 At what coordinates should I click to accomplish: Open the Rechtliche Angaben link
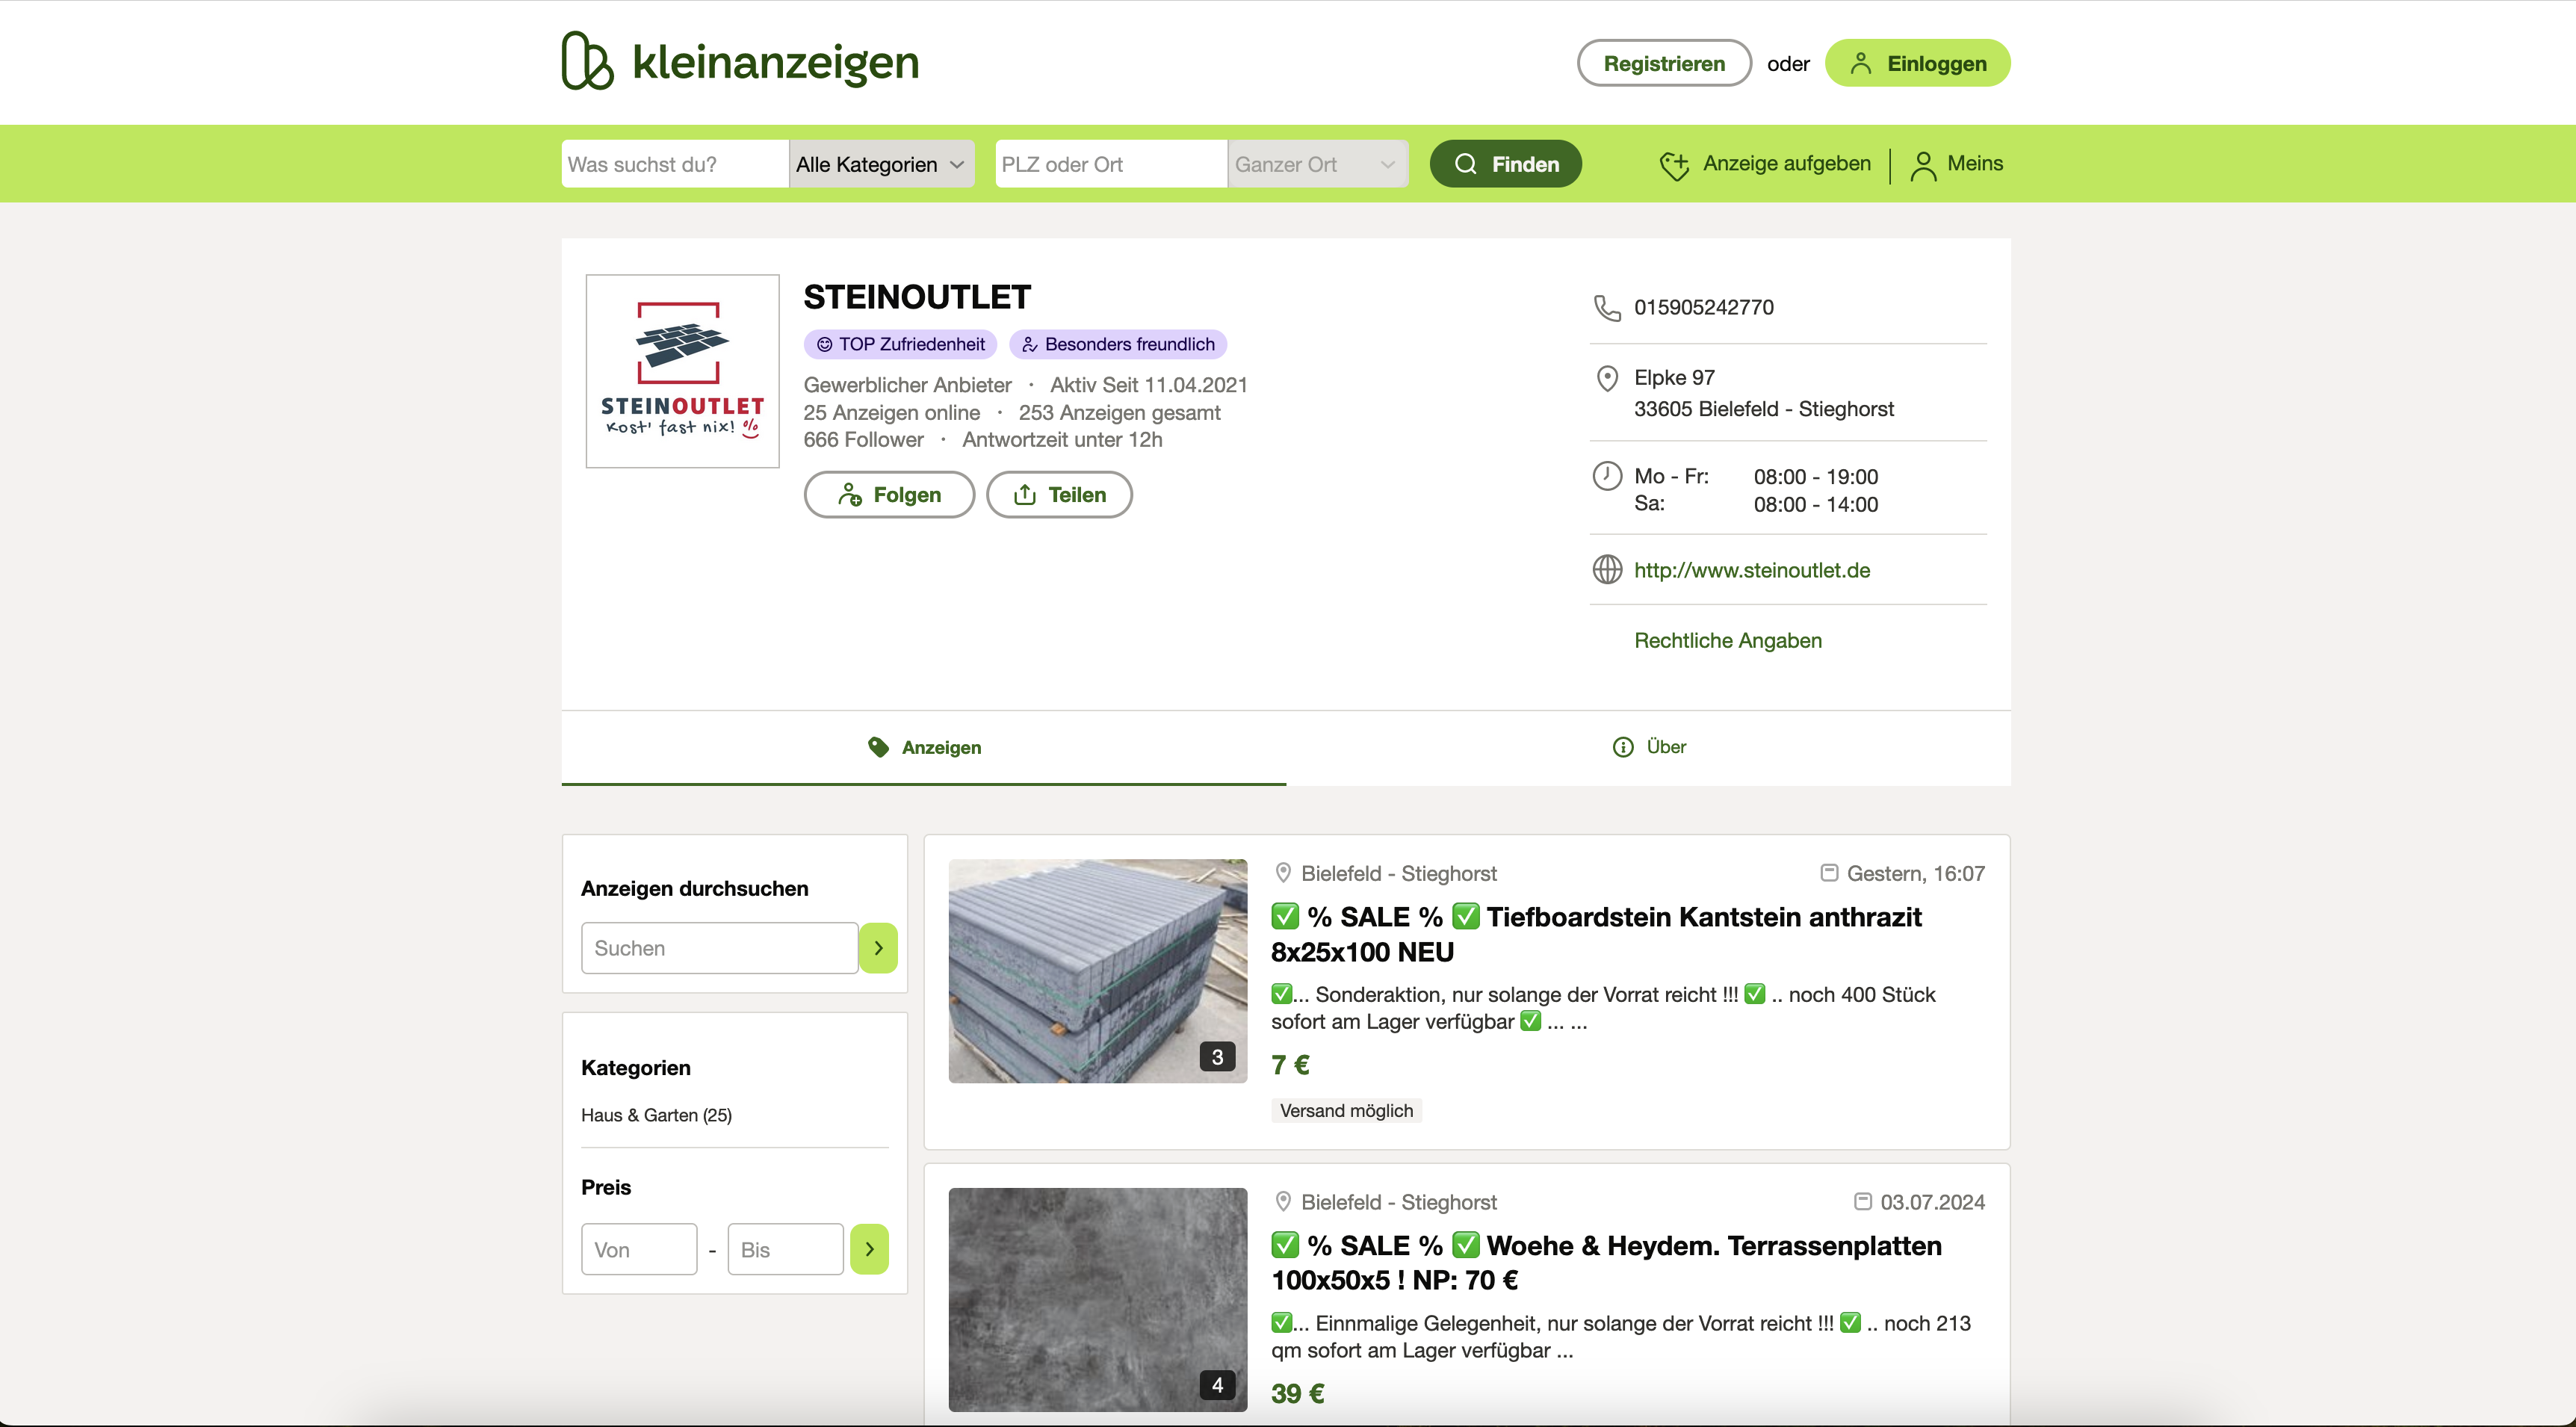point(1727,640)
